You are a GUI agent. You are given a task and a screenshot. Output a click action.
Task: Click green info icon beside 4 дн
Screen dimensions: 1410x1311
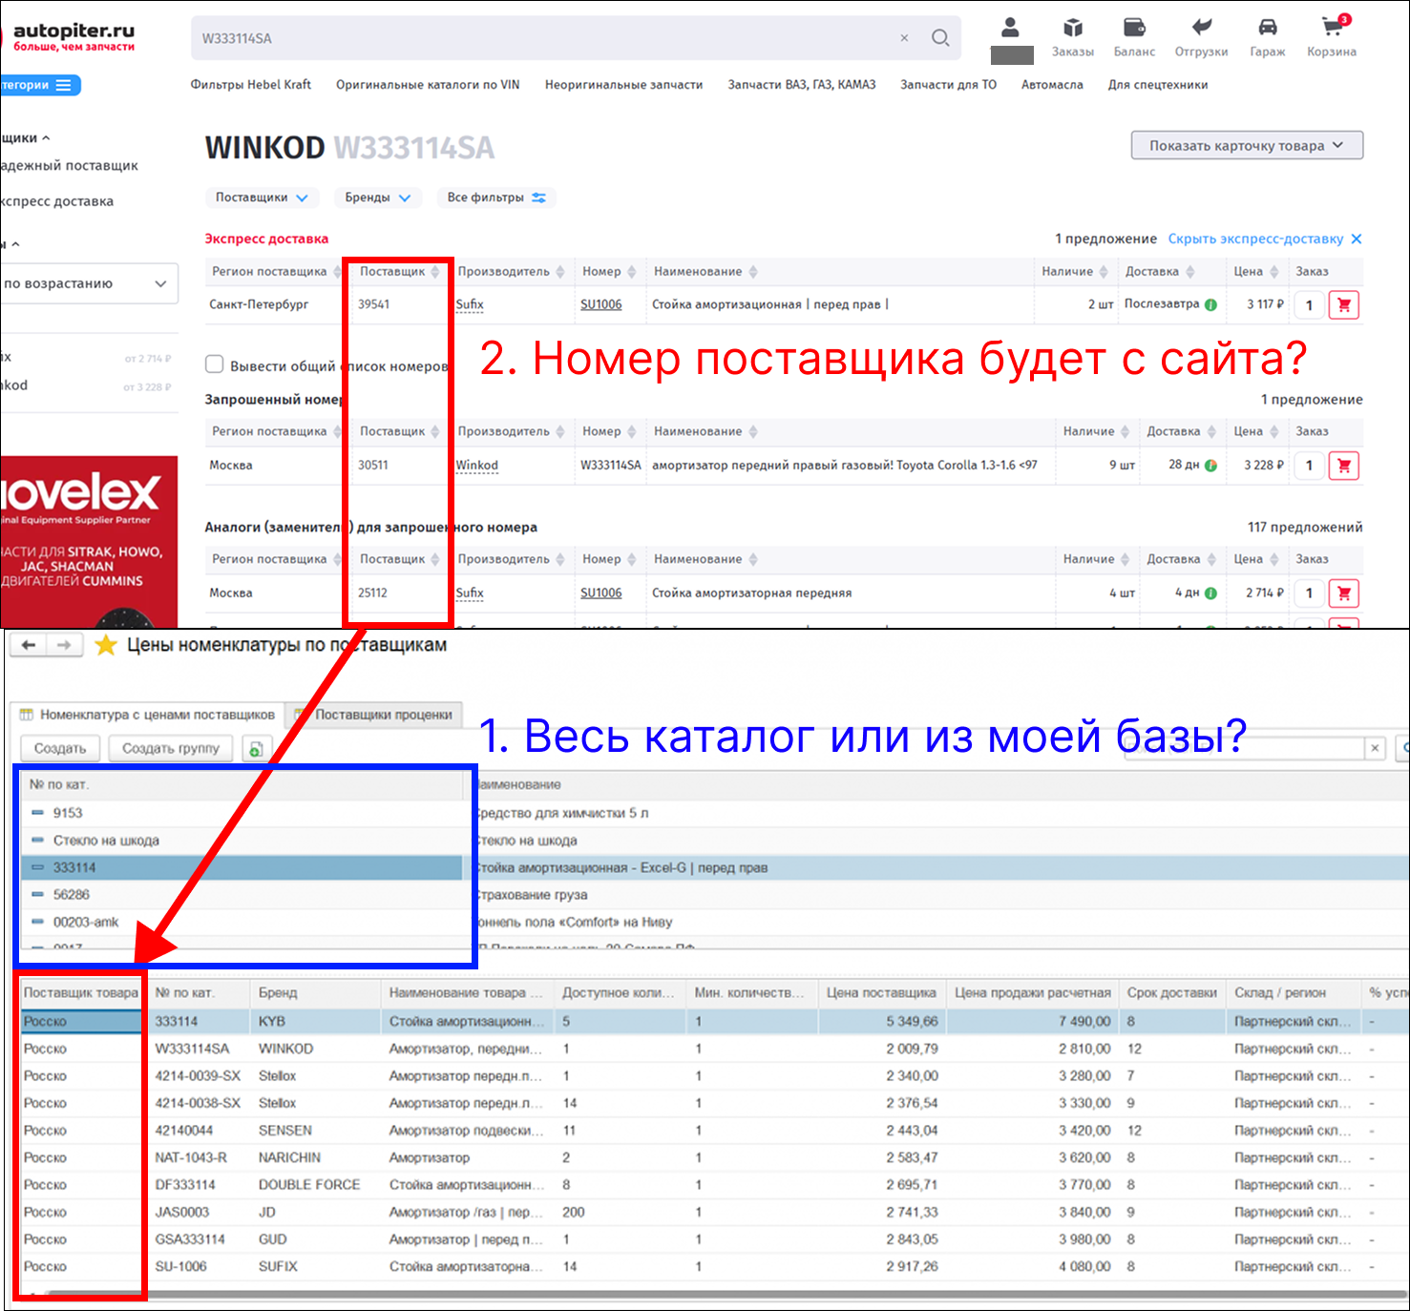pos(1211,593)
